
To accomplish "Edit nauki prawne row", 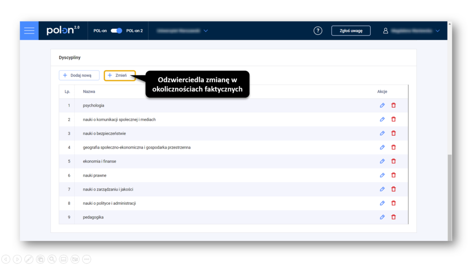I will 382,175.
